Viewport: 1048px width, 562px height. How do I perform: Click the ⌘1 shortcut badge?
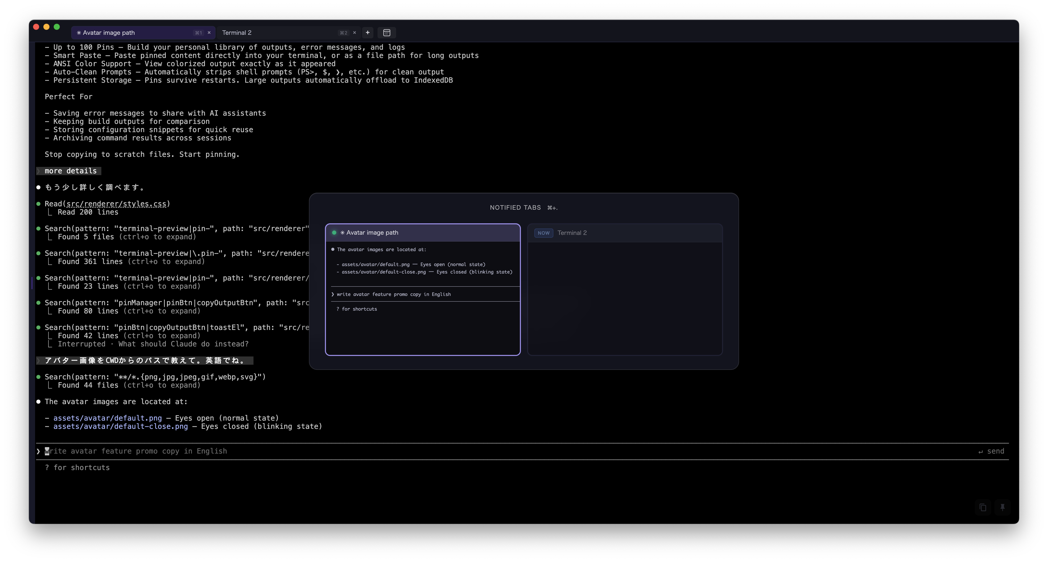pos(199,32)
